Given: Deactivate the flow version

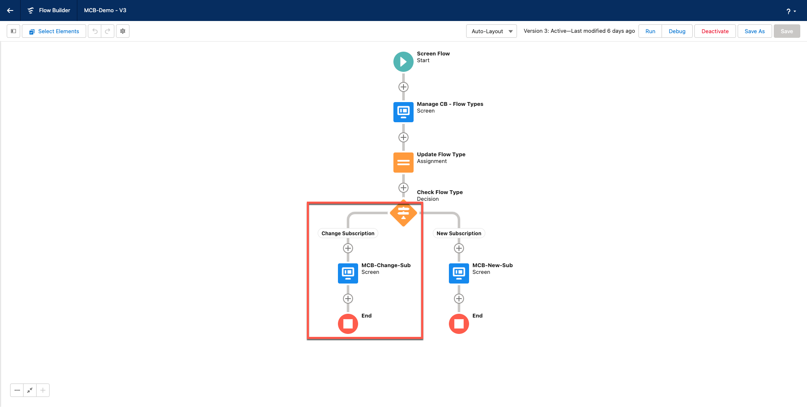Looking at the screenshot, I should pyautogui.click(x=715, y=31).
